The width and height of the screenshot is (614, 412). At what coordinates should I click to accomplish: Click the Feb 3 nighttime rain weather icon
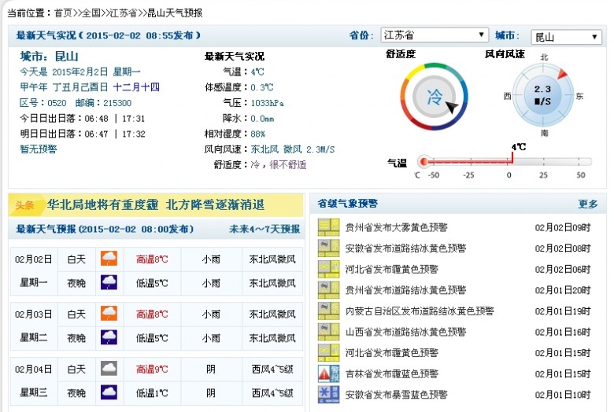coord(109,338)
